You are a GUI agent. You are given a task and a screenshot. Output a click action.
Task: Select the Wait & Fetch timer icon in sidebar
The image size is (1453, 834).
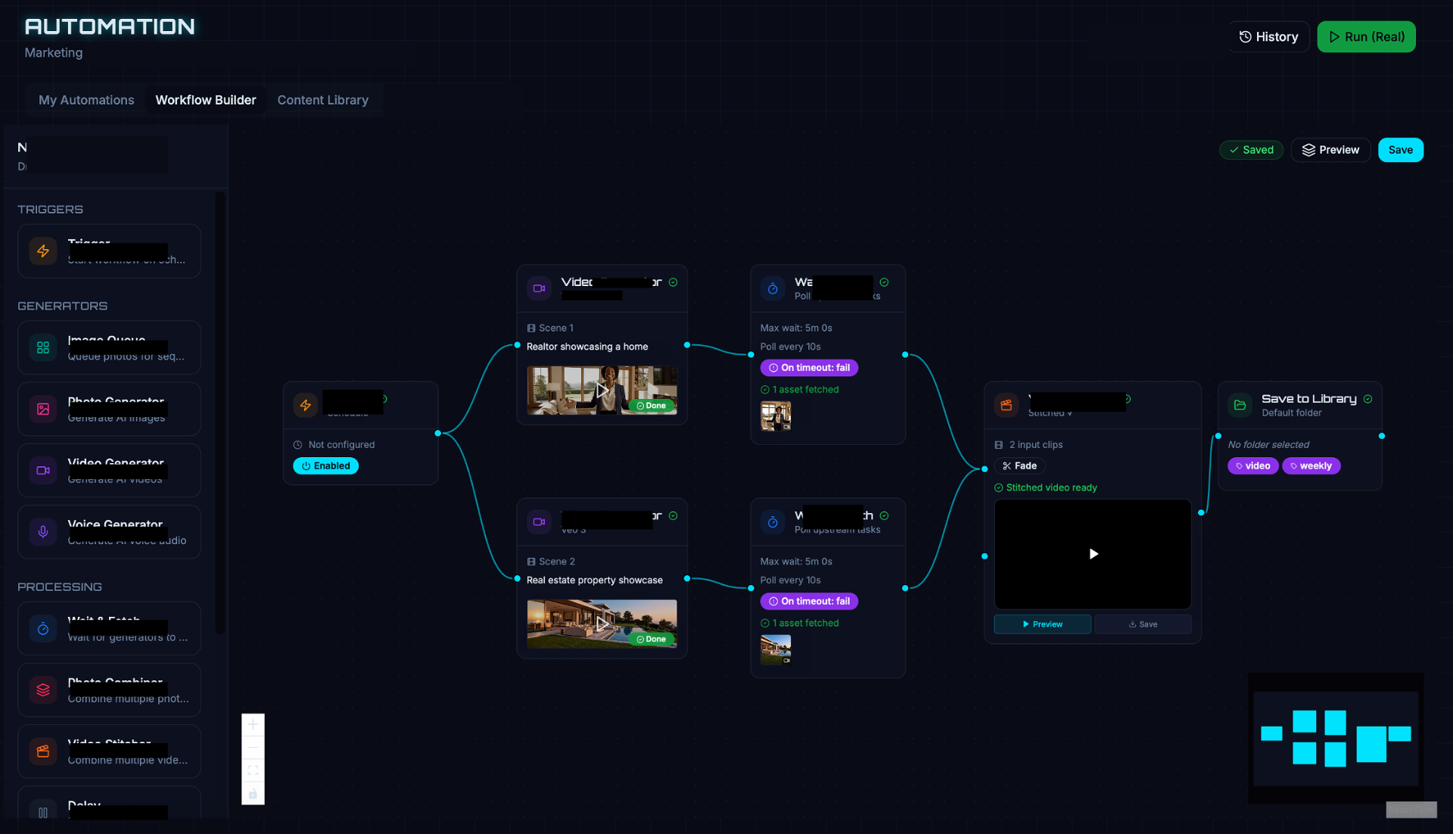[x=43, y=628]
